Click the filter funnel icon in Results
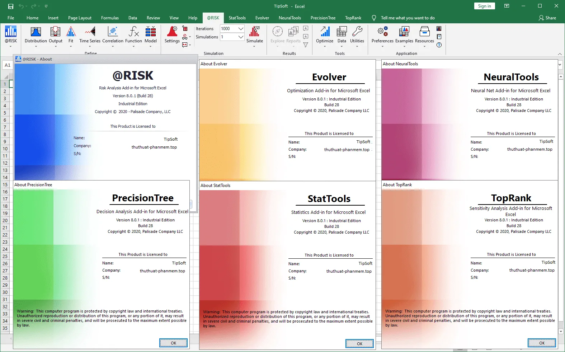 [306, 45]
